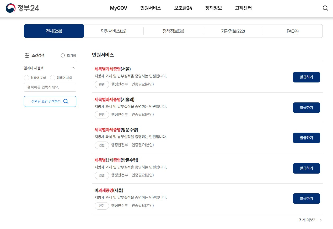Open the 세목별과세증명(서울외) result title
The width and height of the screenshot is (333, 229).
(114, 99)
